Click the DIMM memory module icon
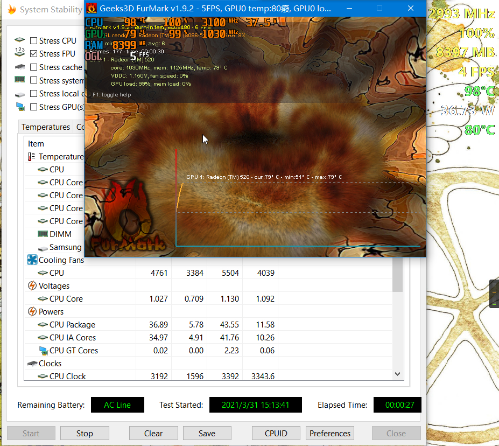 pos(43,234)
